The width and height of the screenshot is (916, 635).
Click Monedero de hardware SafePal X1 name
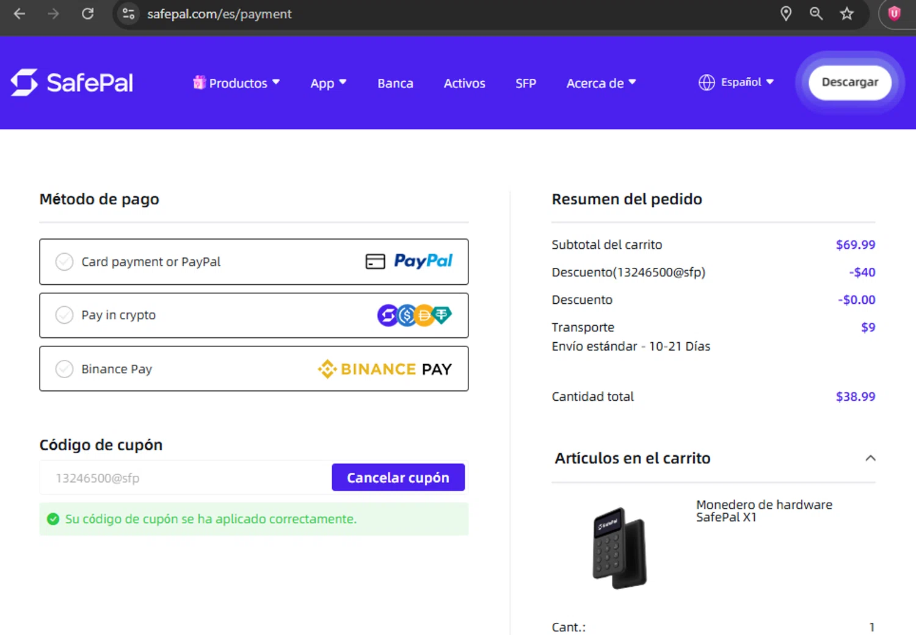(764, 511)
